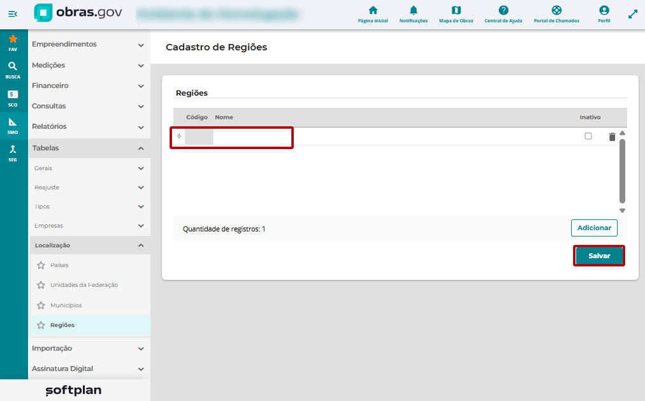Click the Inativo column header
645x401 pixels.
point(590,117)
